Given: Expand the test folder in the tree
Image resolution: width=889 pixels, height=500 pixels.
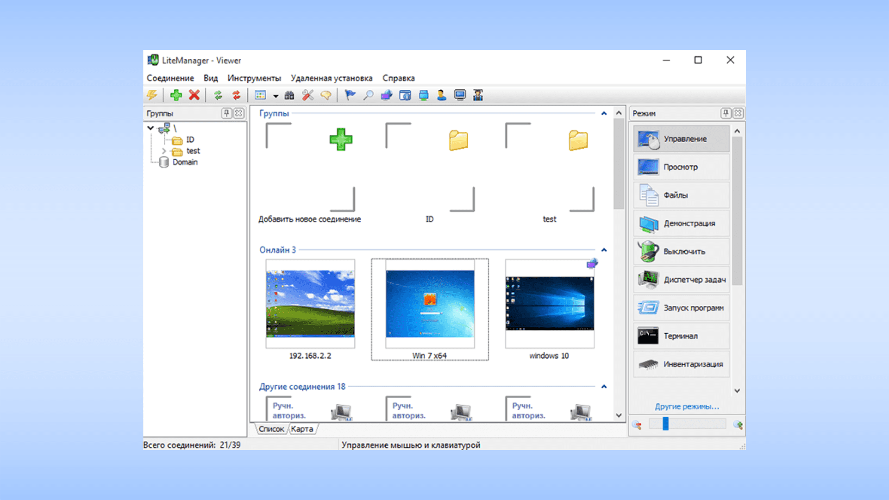Looking at the screenshot, I should click(x=163, y=151).
